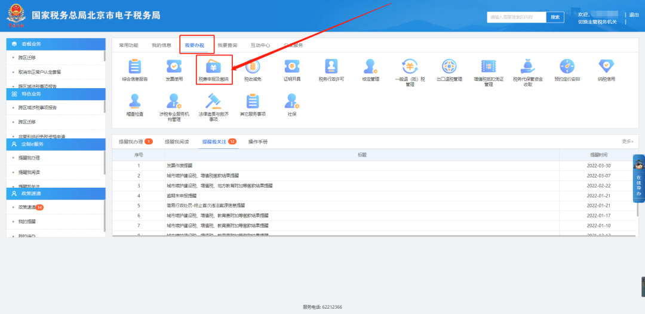Open 税务代保管资金收取 icon

[528, 66]
